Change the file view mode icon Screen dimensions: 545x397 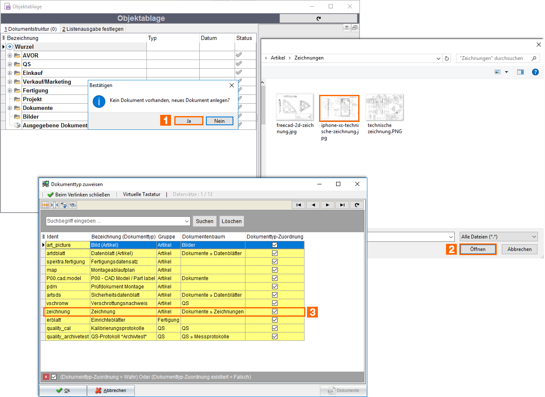tap(498, 72)
